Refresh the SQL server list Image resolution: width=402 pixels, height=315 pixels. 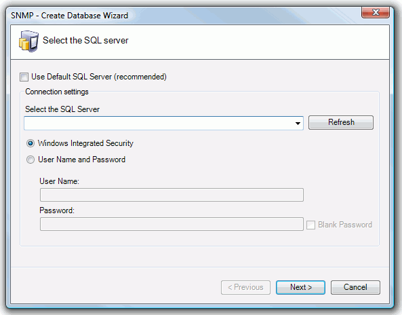click(x=341, y=122)
